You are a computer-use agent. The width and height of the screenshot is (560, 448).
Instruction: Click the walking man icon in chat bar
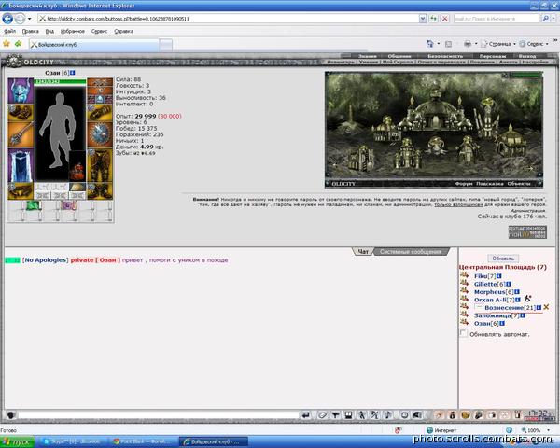[x=362, y=415]
